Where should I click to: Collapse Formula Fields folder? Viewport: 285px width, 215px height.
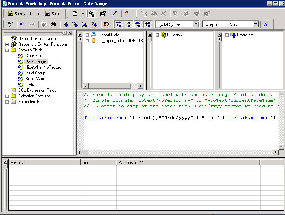click(x=7, y=50)
